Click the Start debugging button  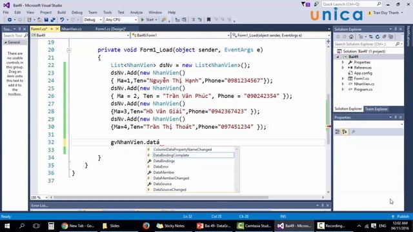coord(149,20)
